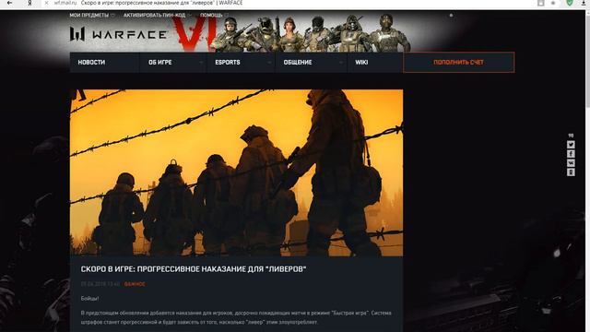Click the soldiers behind barbed wire image
This screenshot has height=332, width=590.
(236, 172)
